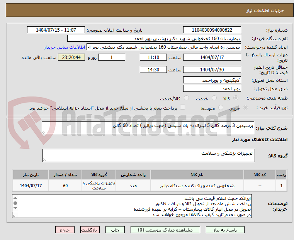This screenshot has height=240, width=294.
Task: Select the خدمت radio button
Action: coord(214,98)
